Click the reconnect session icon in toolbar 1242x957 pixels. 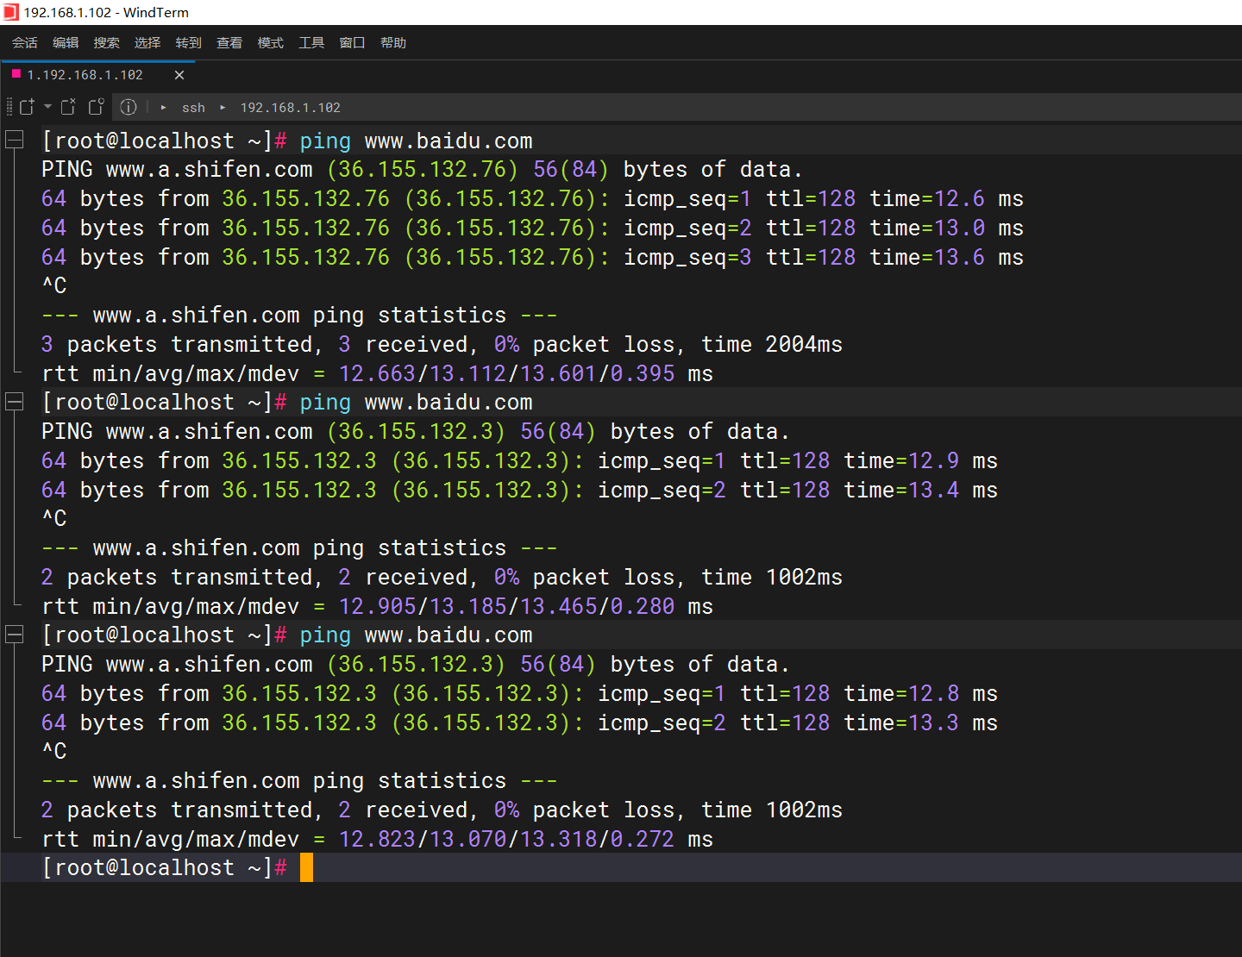point(97,107)
